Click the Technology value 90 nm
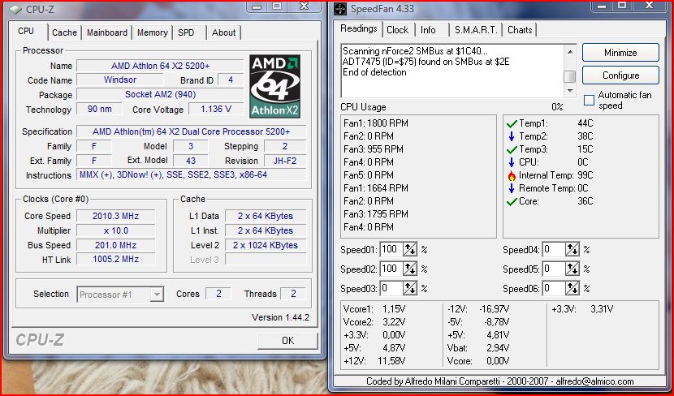This screenshot has height=396, width=674. 99,109
